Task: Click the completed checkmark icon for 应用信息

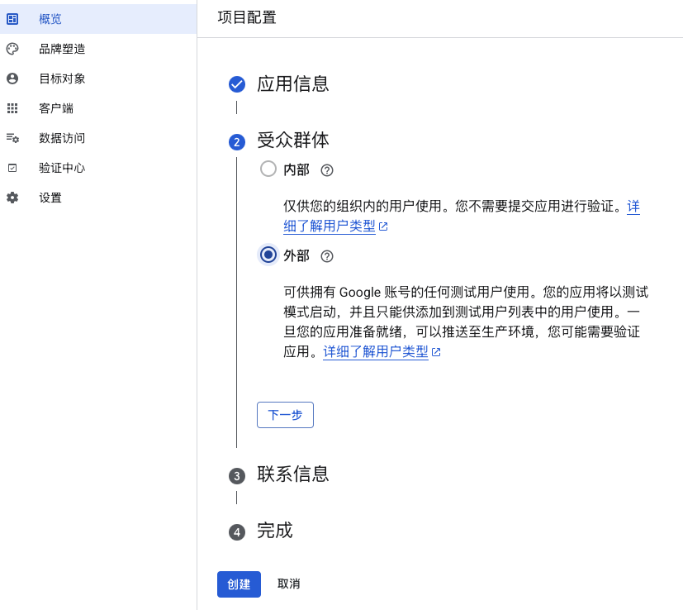Action: point(236,84)
